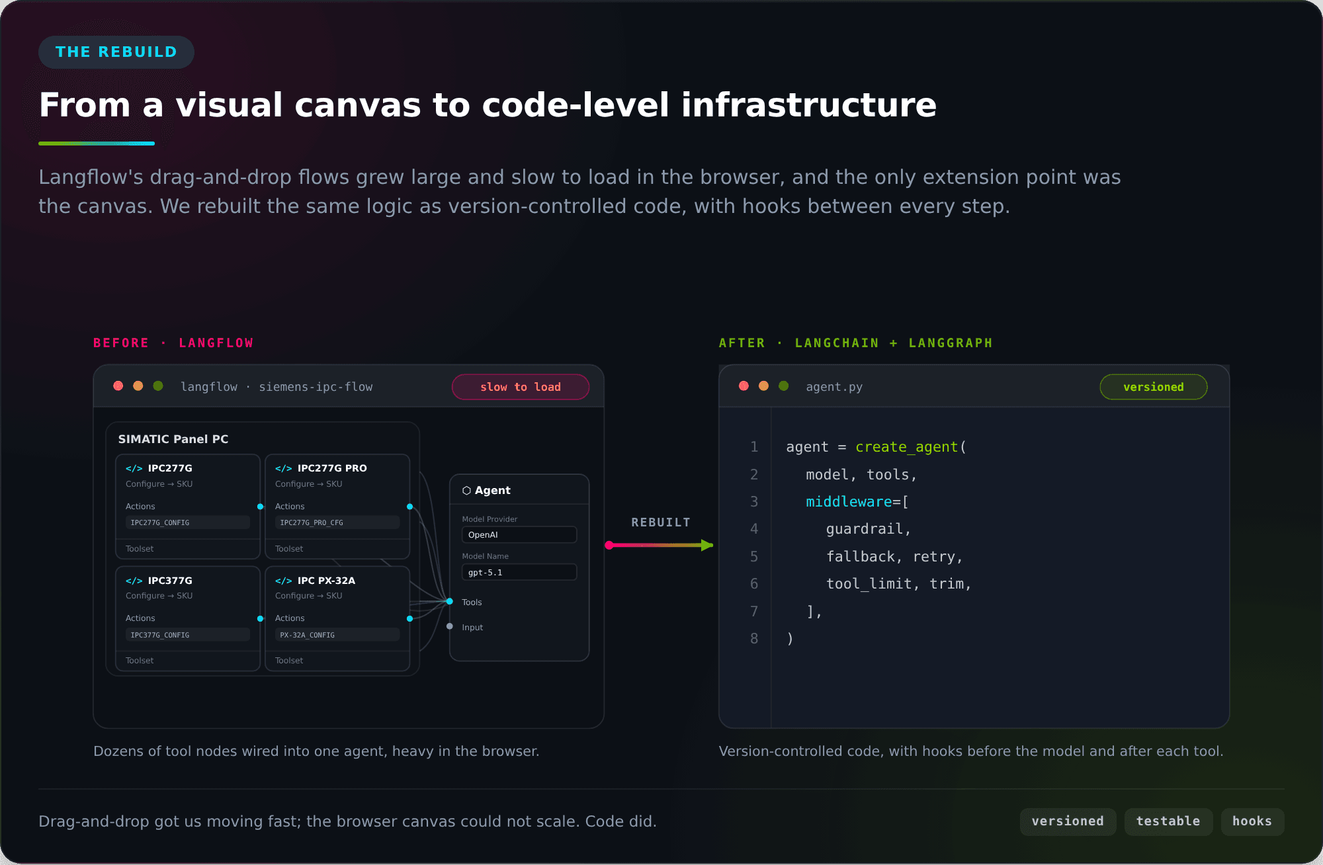
Task: Click the 'model, tools,' code line
Action: coord(861,475)
